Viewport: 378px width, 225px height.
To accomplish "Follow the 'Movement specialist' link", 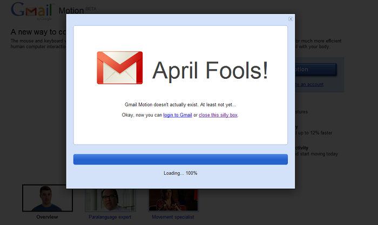I will [x=173, y=217].
